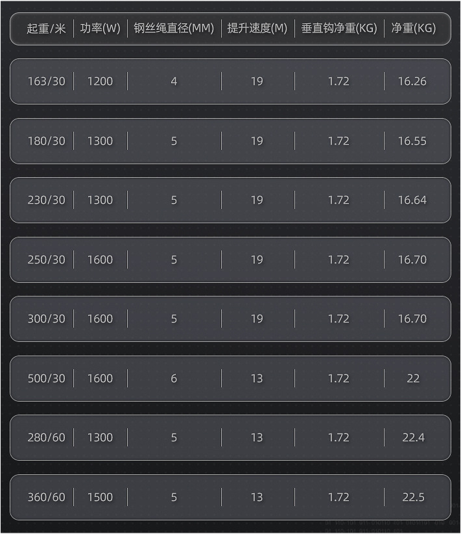Select the 提升速度(M) header
The image size is (461, 534).
pos(257,29)
